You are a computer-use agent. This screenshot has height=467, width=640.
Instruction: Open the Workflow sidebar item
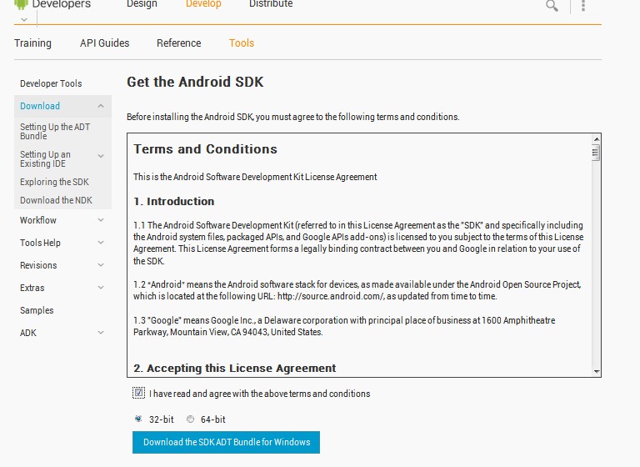38,220
